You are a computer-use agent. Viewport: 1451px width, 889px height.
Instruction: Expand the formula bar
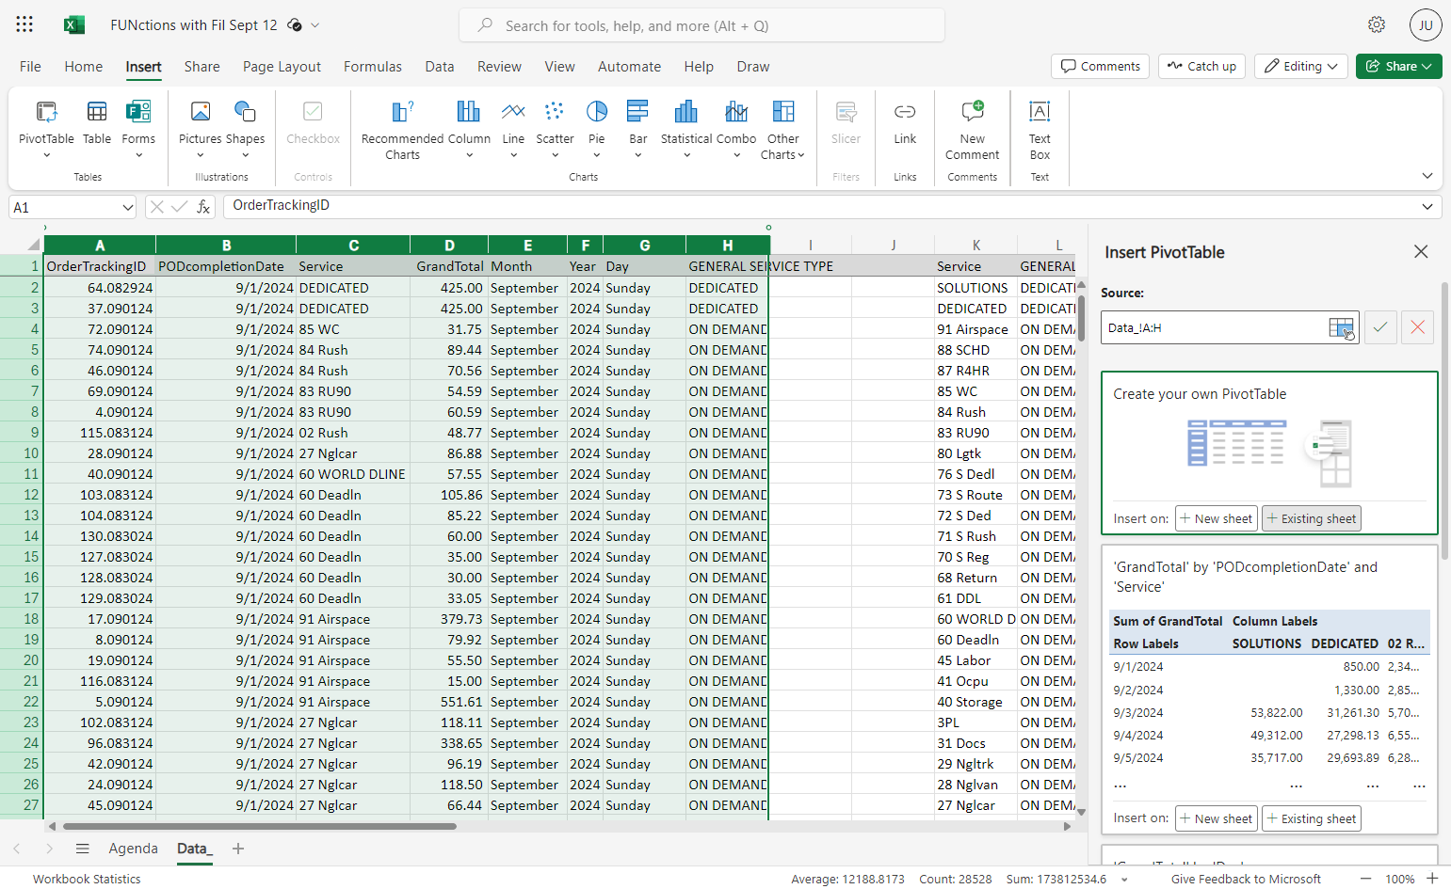pos(1427,207)
